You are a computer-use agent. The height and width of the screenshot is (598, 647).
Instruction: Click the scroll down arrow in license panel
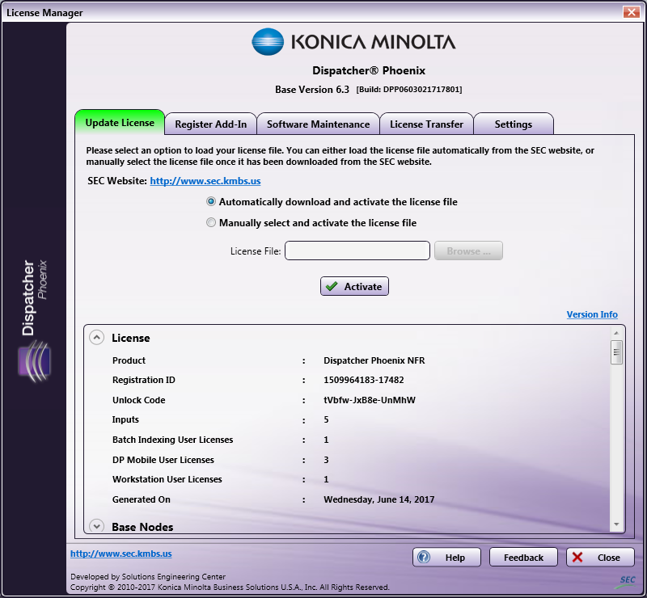point(616,524)
